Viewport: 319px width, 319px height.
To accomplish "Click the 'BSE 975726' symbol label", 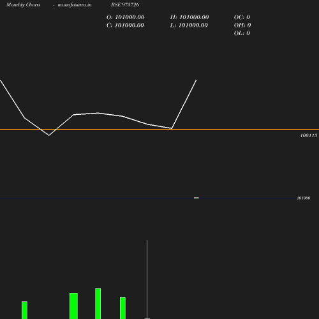I will tap(125, 4).
